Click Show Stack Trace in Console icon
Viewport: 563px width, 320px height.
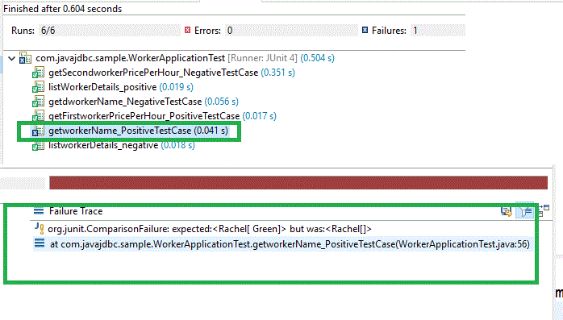(507, 211)
